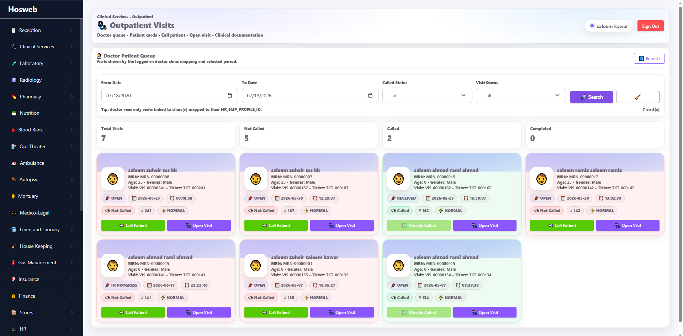The height and width of the screenshot is (336, 683).
Task: Call Patient for visit VIS-00000241
Action: (133, 226)
